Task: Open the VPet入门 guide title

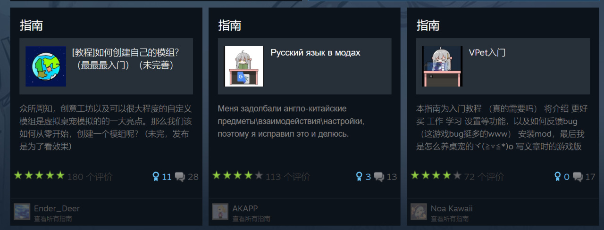Action: (x=487, y=53)
